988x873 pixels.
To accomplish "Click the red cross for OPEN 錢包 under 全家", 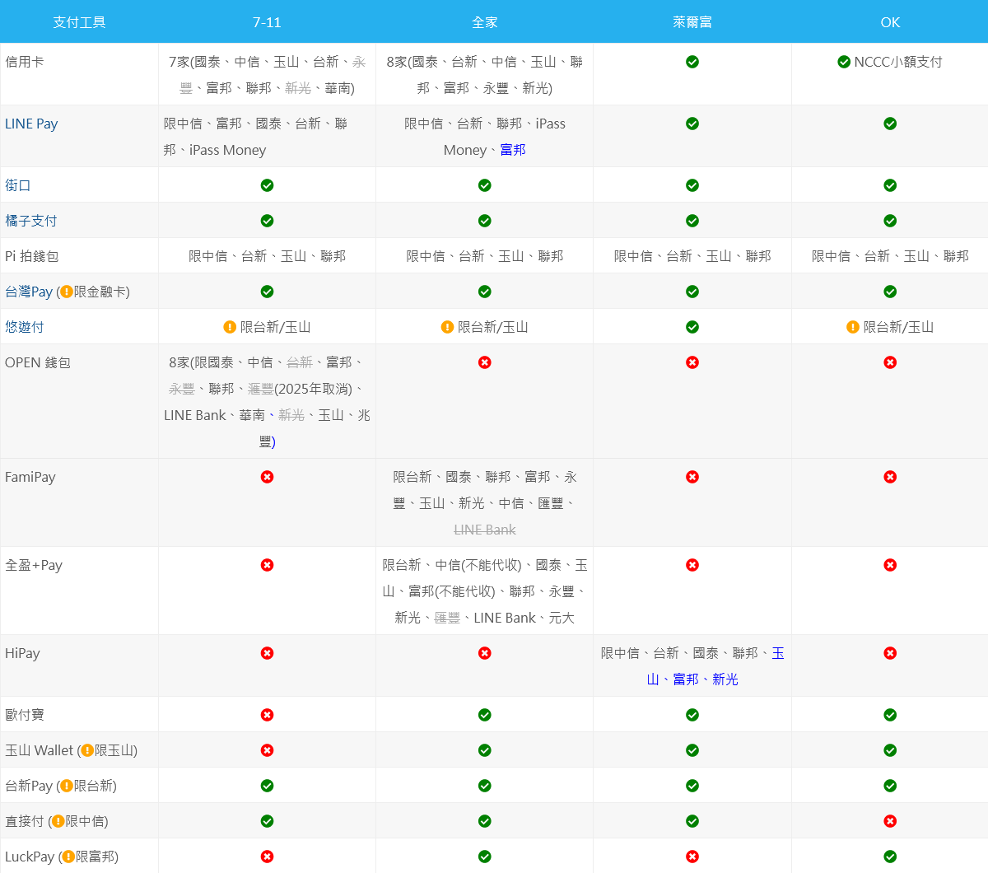I will pyautogui.click(x=485, y=362).
